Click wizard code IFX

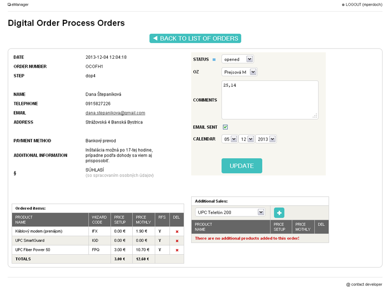(x=95, y=231)
